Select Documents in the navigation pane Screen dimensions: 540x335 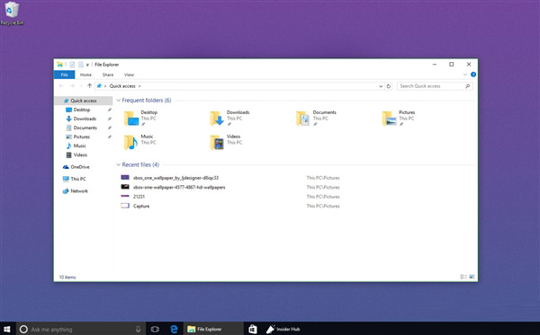click(85, 128)
